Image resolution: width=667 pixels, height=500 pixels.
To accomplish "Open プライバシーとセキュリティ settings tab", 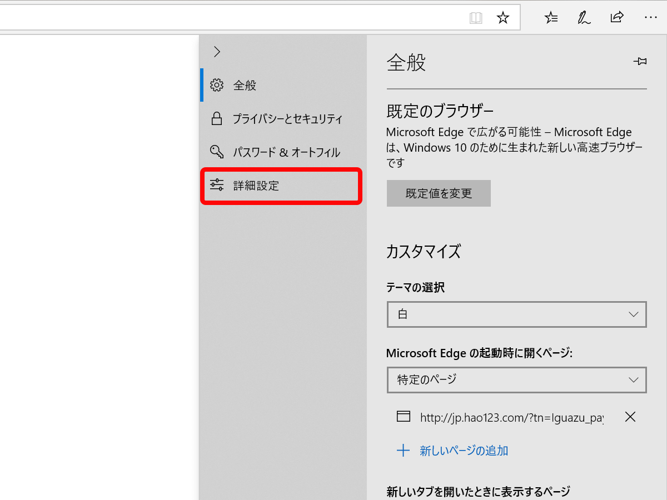I will [x=283, y=118].
